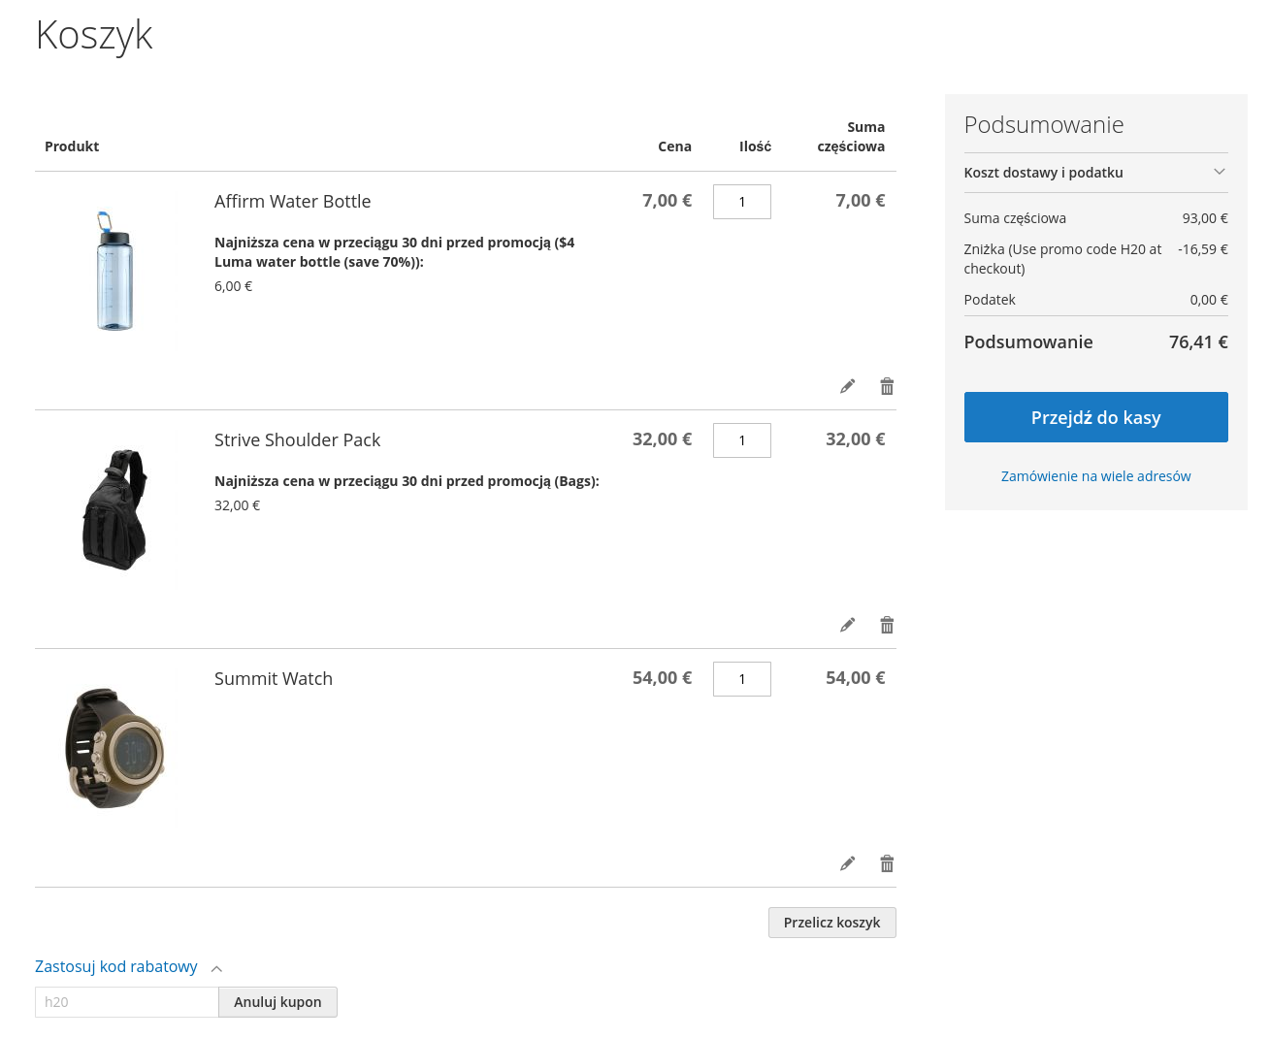1270x1039 pixels.
Task: Open the Strive Shoulder Pack product page
Action: tap(297, 440)
